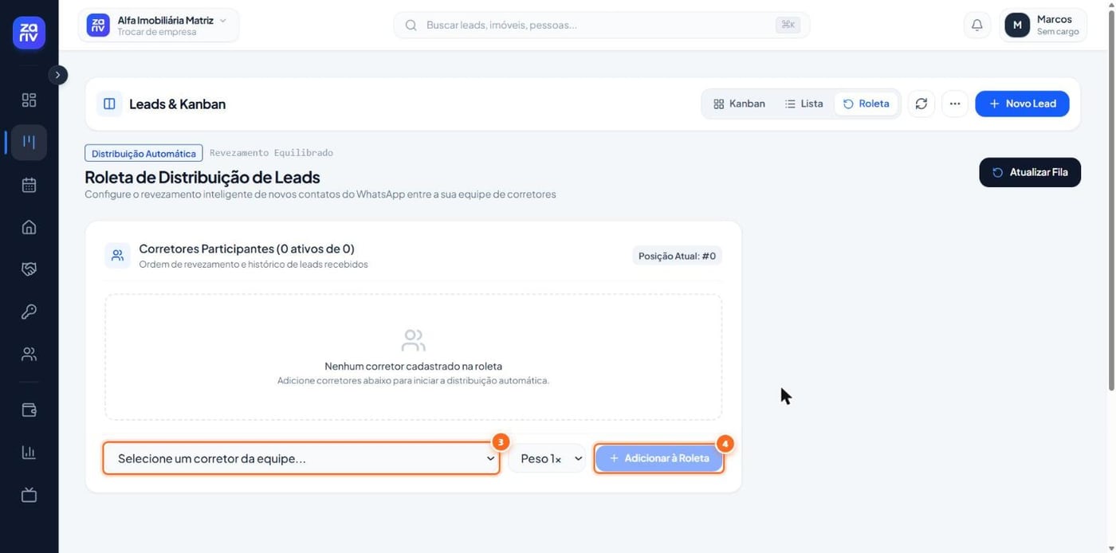Click the Alfa Imobiliária company logo
1116x553 pixels.
(x=98, y=25)
